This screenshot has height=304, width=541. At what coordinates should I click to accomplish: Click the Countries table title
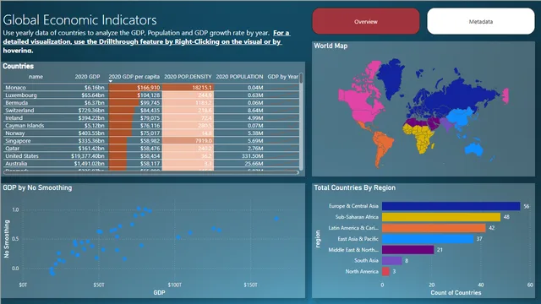[19, 66]
